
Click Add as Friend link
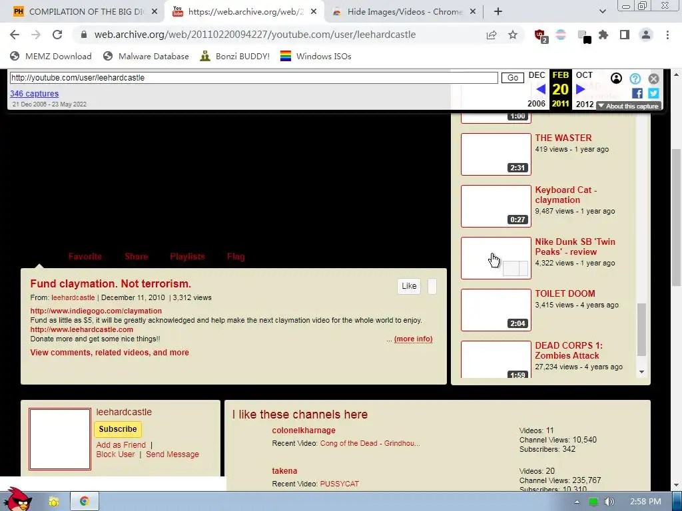121,445
